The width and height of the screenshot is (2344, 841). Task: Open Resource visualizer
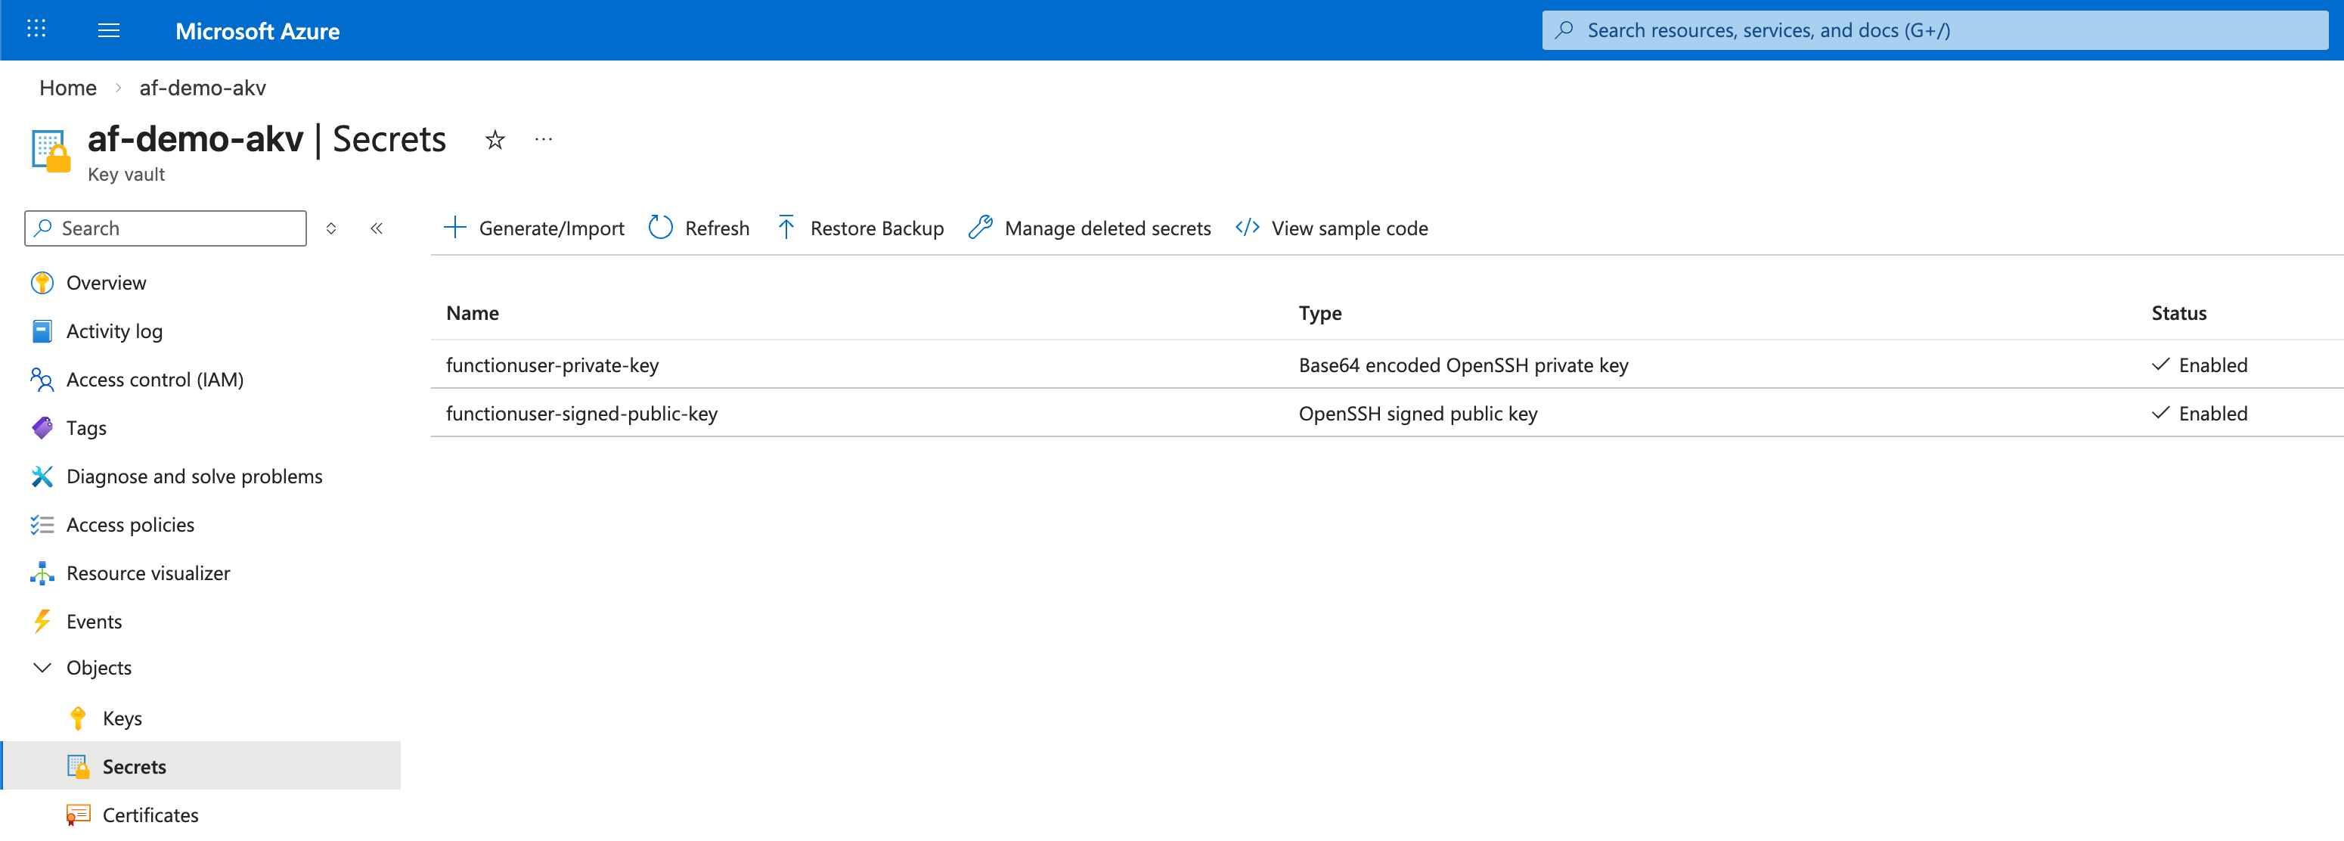coord(147,573)
